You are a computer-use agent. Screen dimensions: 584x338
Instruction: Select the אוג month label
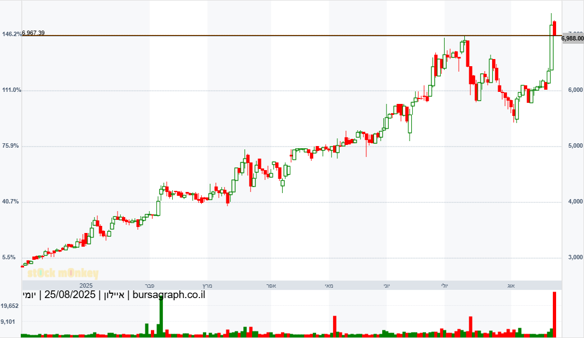coord(511,286)
